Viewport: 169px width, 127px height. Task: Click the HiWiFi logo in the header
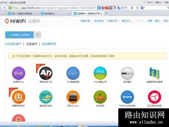15,21
